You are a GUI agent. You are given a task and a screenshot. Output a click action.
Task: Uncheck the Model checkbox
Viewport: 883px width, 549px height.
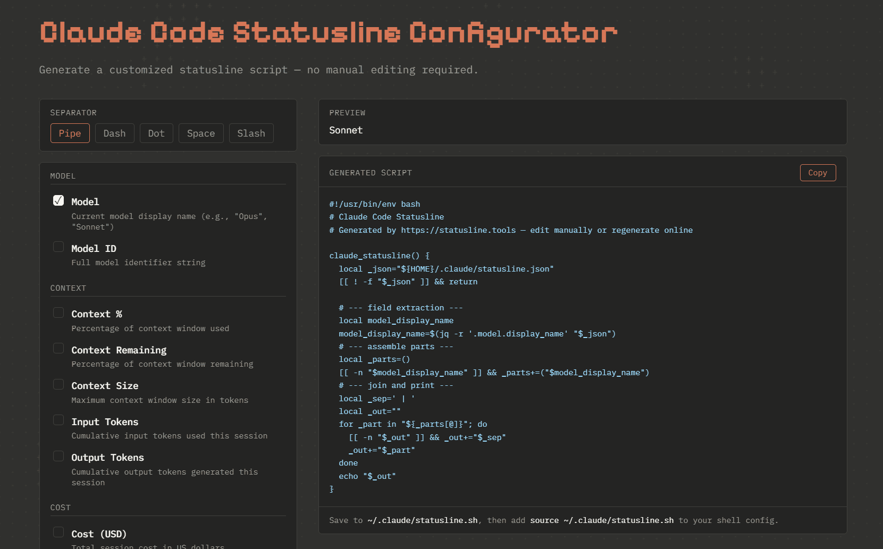click(x=58, y=200)
